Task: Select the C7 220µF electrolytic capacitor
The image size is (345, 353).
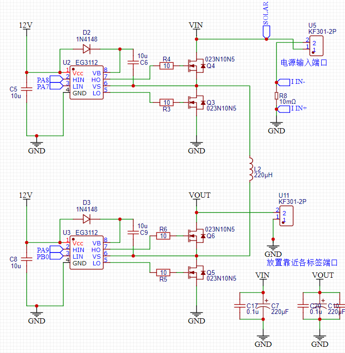Action: tap(263, 306)
